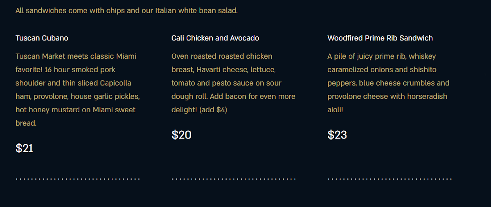
Task: Select the Cali Chicken and Avocado heading
Action: click(215, 38)
